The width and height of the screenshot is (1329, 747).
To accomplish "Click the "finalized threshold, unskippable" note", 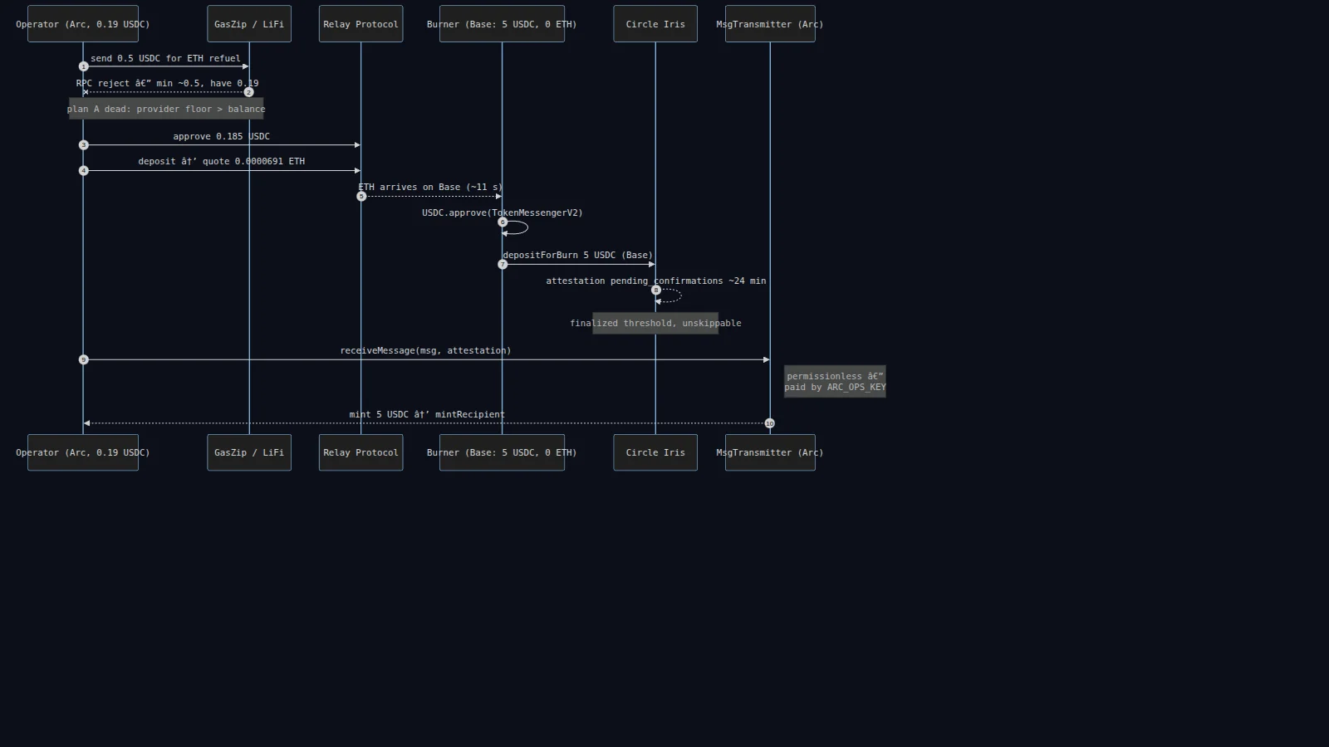I will pyautogui.click(x=655, y=323).
